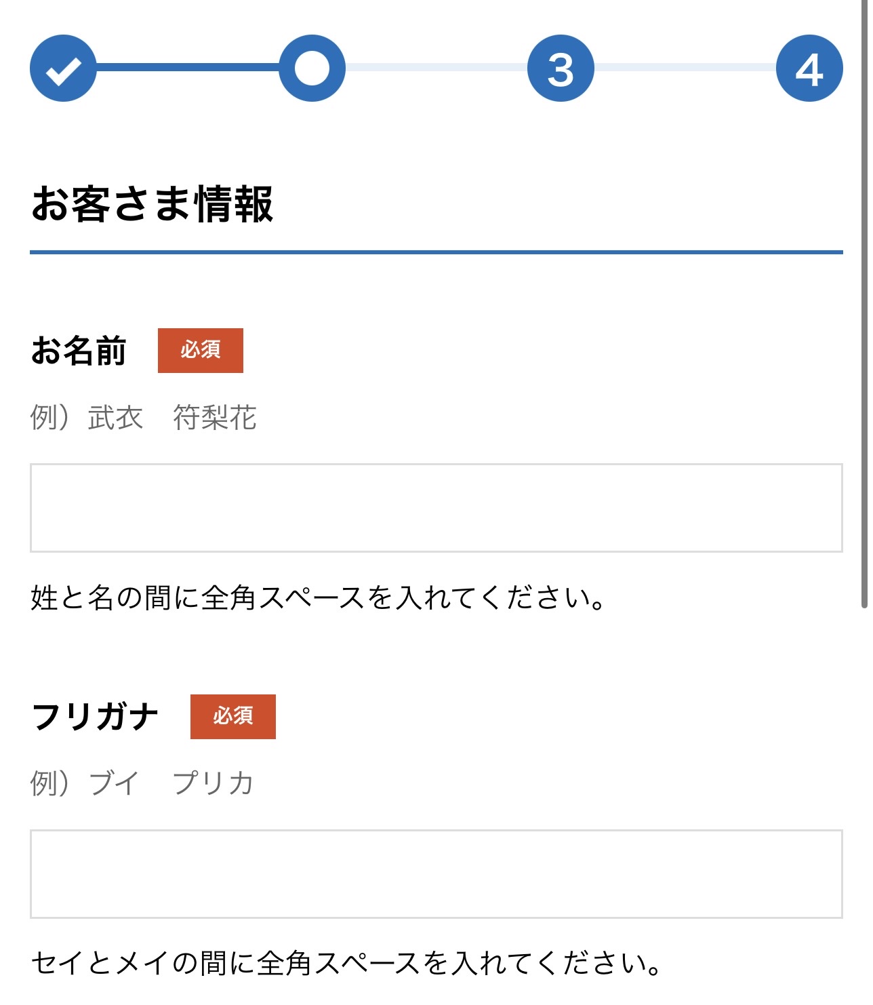Click the フリガナ field label

click(x=95, y=717)
